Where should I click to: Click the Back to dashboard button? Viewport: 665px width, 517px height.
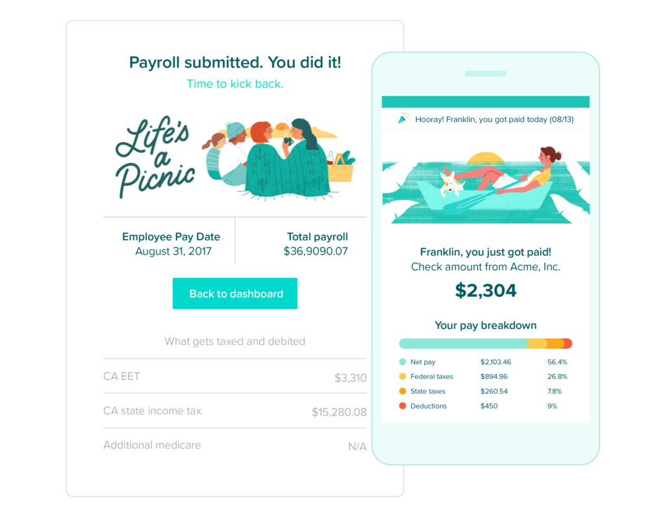tap(234, 294)
